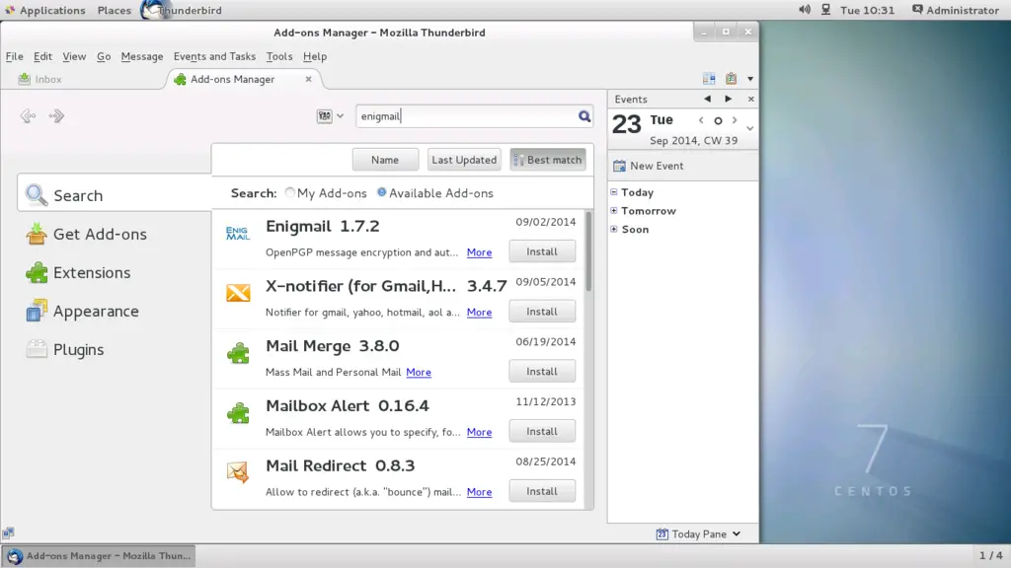Open More link for Mail Merge
The height and width of the screenshot is (568, 1011).
point(419,372)
